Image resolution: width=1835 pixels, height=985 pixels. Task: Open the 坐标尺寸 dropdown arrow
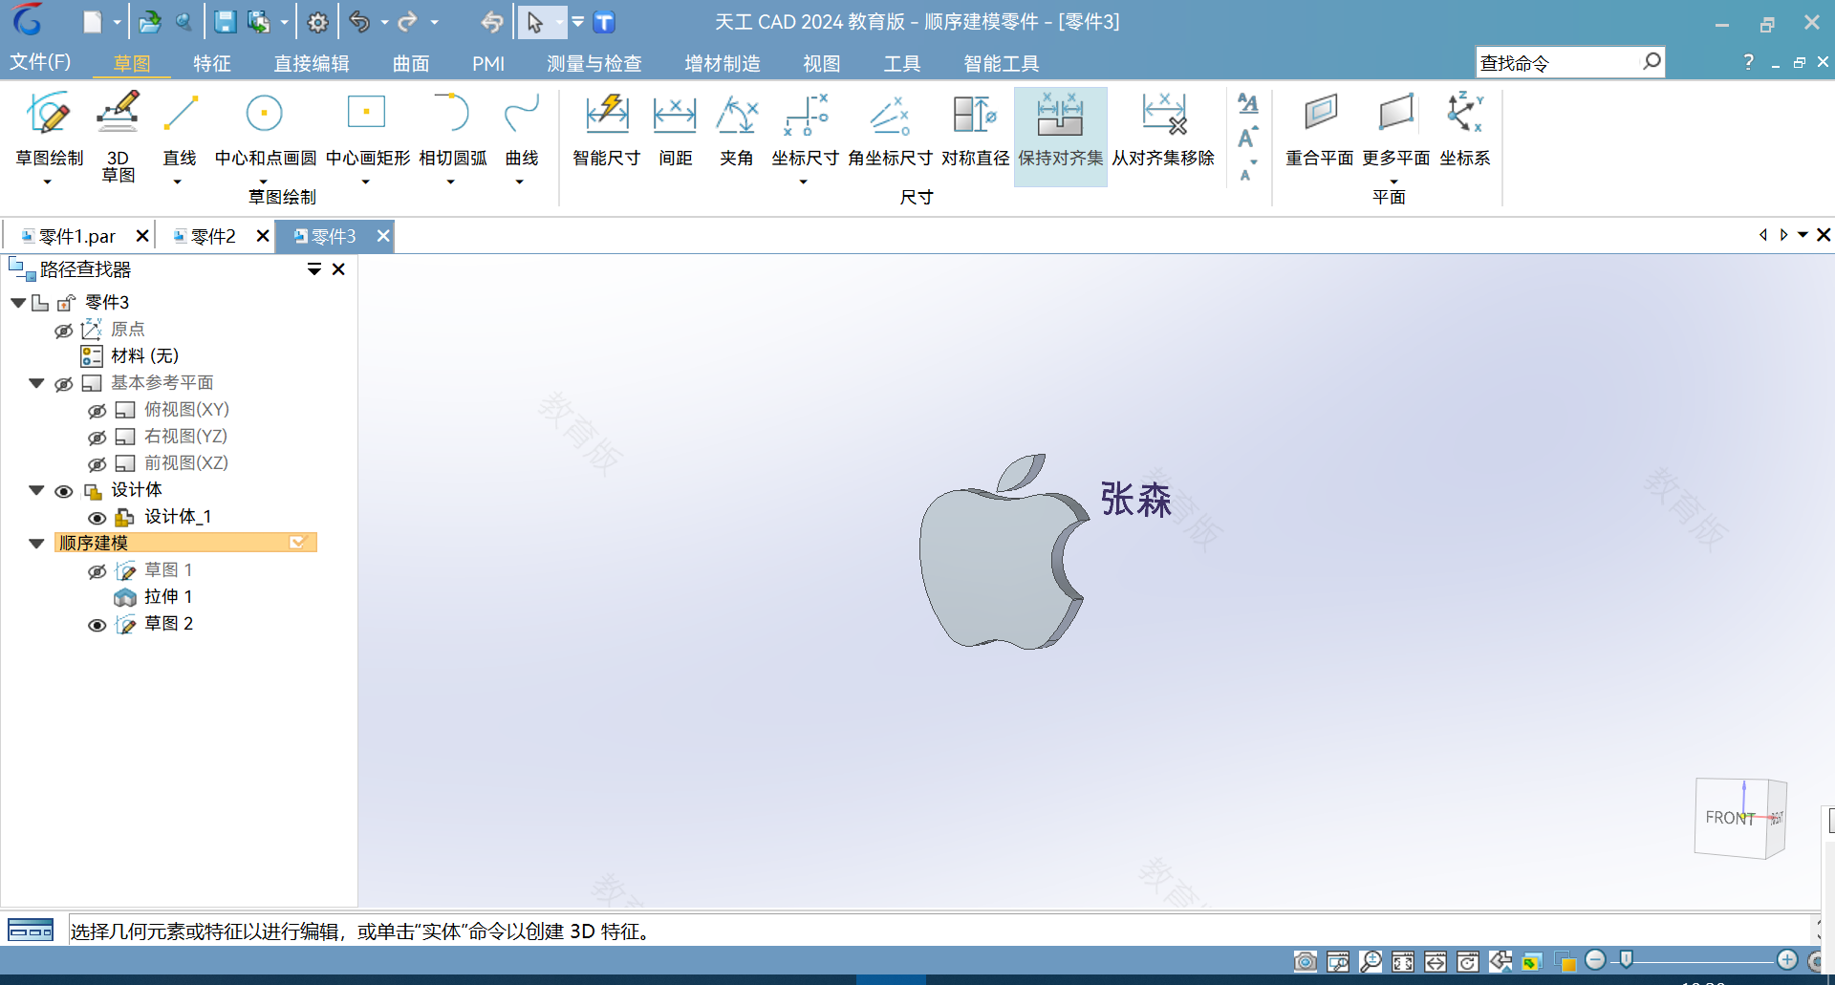pyautogui.click(x=804, y=182)
